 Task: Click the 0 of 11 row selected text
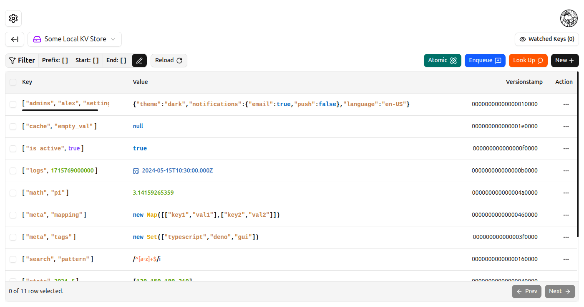pos(36,292)
